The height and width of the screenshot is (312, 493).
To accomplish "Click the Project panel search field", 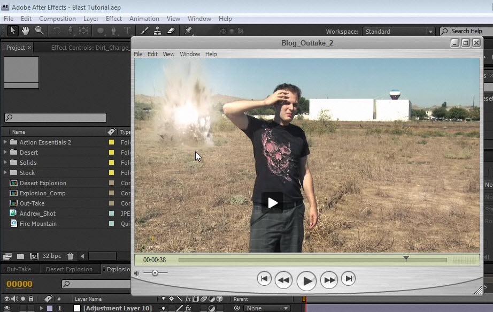I will 56,117.
